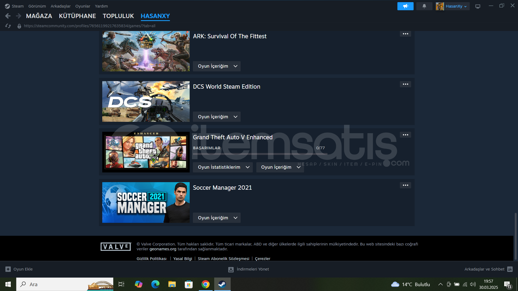Viewport: 518px width, 291px height.
Task: Click Oyun Ekle button
Action: (x=19, y=269)
